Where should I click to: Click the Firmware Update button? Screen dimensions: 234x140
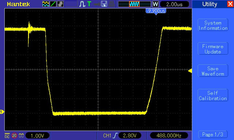point(213,49)
